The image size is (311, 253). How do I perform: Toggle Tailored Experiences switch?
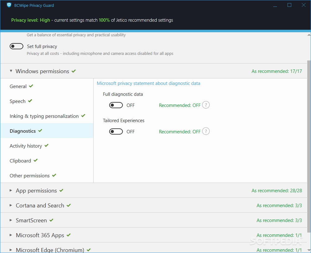point(116,131)
